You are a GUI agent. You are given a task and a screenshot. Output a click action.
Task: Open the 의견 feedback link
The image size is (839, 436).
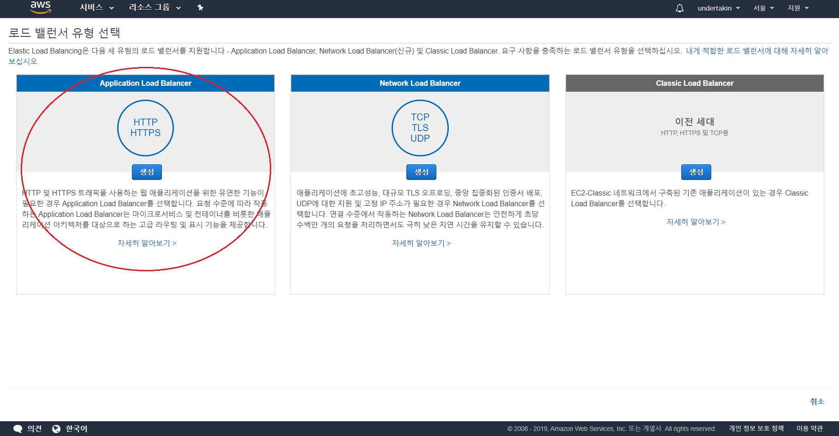35,429
